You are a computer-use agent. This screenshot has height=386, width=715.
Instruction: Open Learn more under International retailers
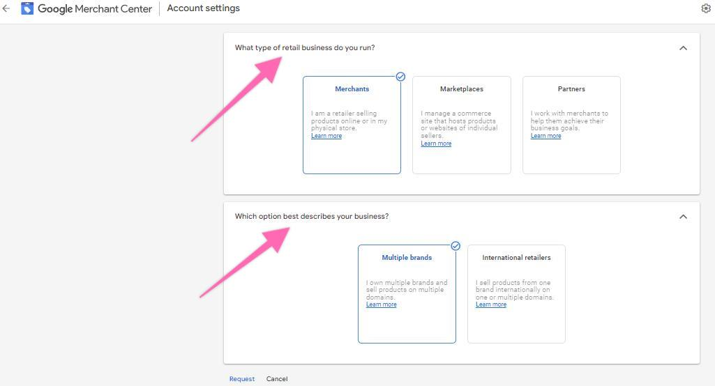(x=491, y=304)
